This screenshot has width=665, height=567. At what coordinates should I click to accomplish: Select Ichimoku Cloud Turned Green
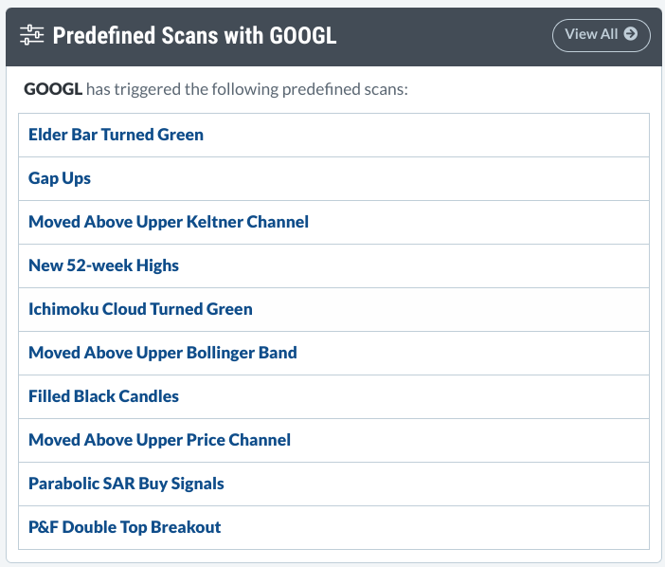(140, 309)
